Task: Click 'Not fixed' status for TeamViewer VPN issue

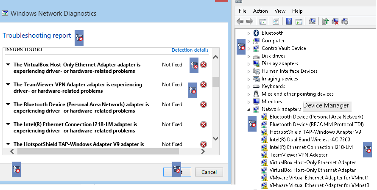Action: 172,85
